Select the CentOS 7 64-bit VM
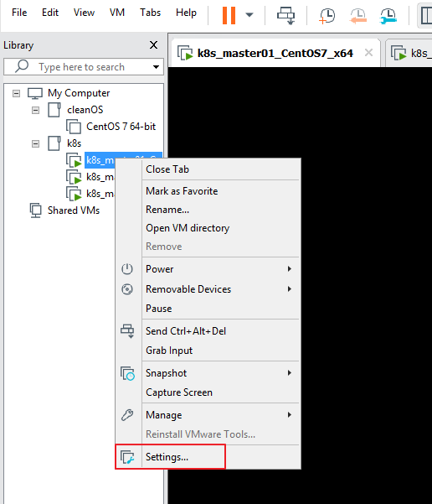This screenshot has width=432, height=504. point(121,127)
